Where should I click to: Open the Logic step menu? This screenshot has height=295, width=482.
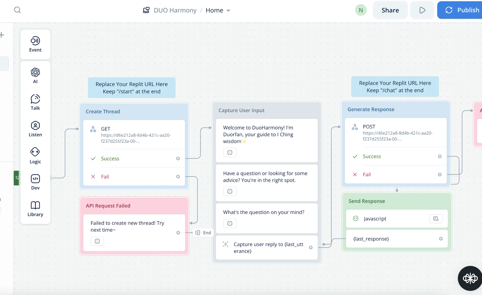[x=35, y=156]
